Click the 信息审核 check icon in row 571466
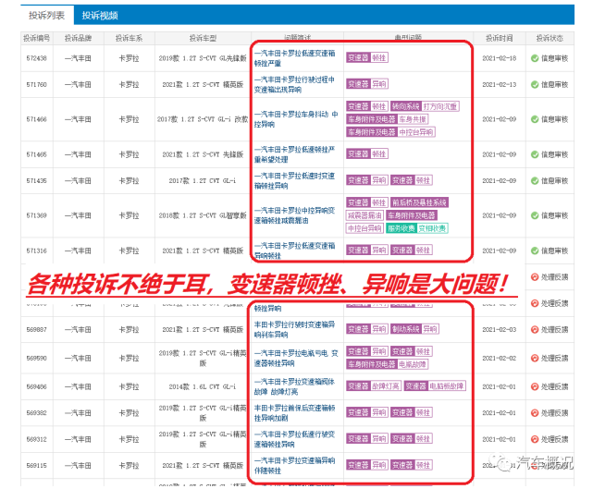 pos(535,119)
